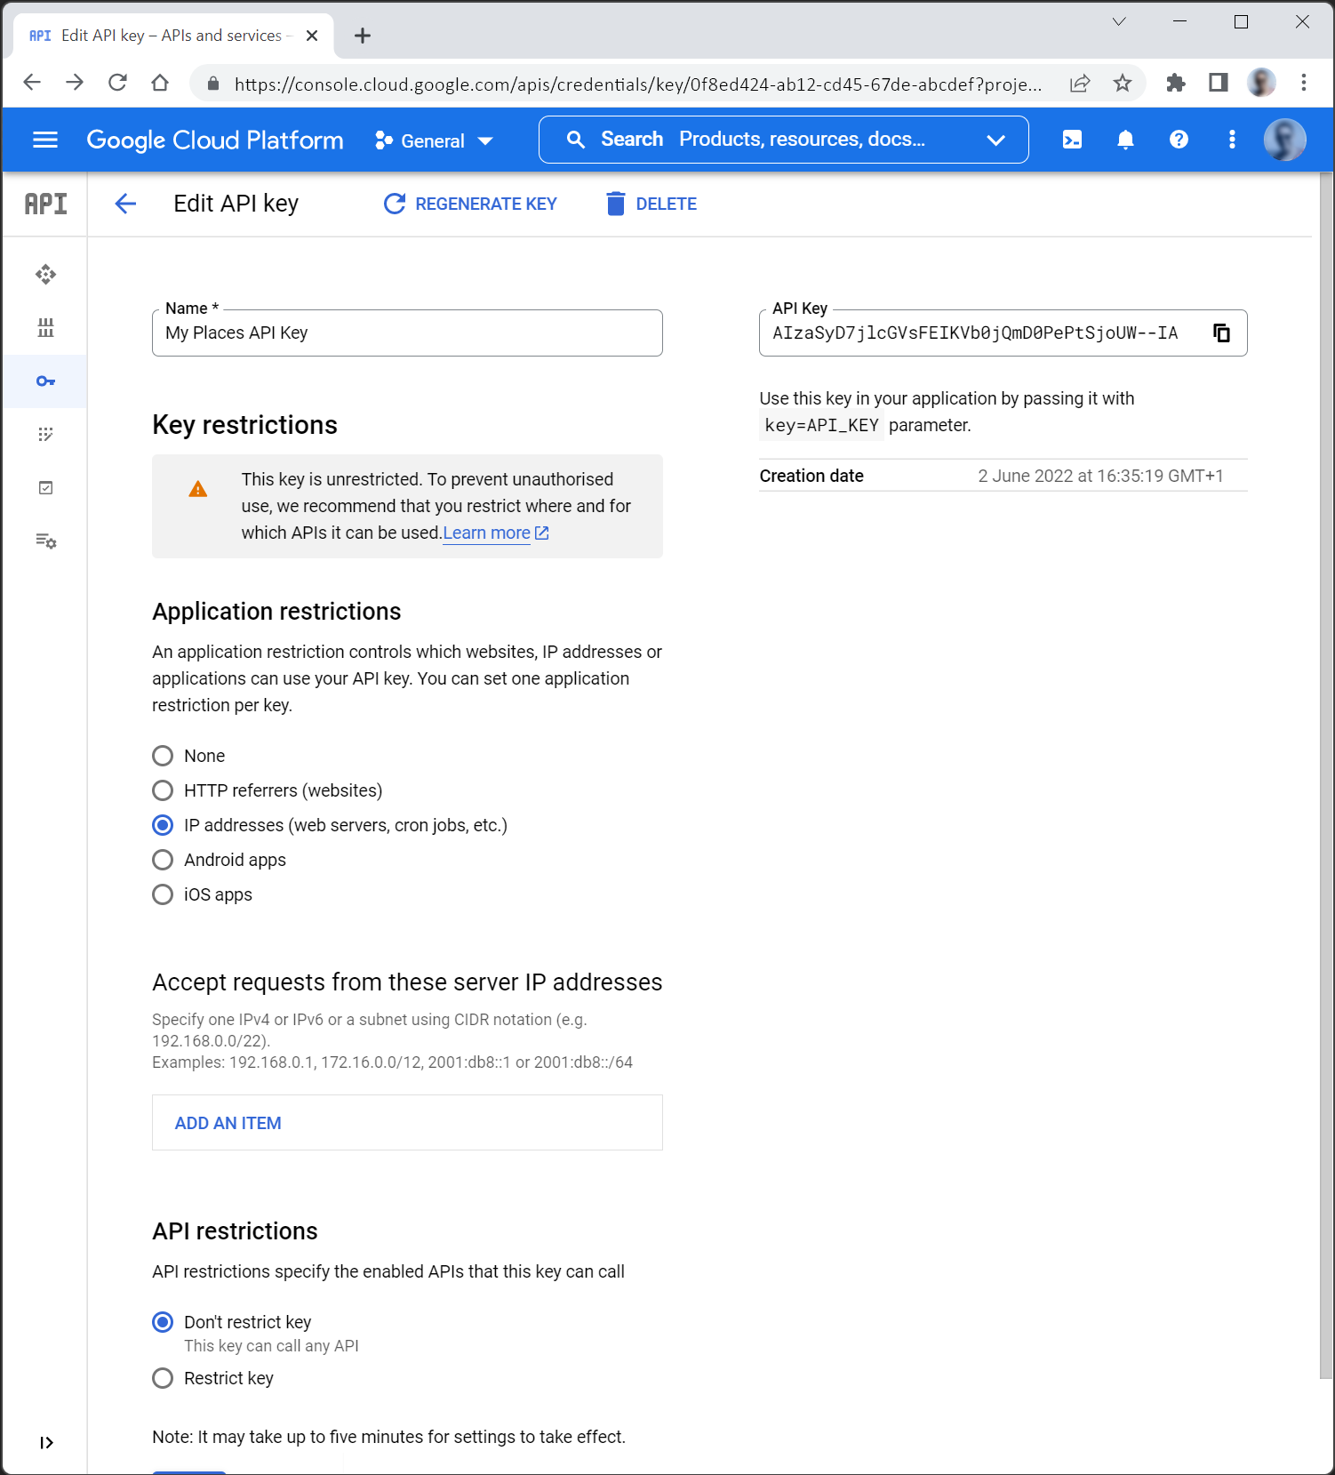Select the None application restriction
Screen dimensions: 1335x1475
pyautogui.click(x=163, y=756)
